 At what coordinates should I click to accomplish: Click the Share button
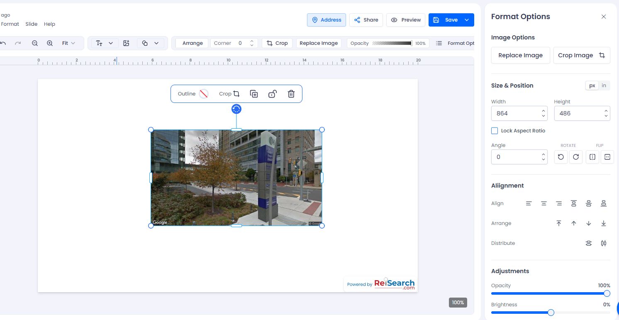click(x=366, y=20)
